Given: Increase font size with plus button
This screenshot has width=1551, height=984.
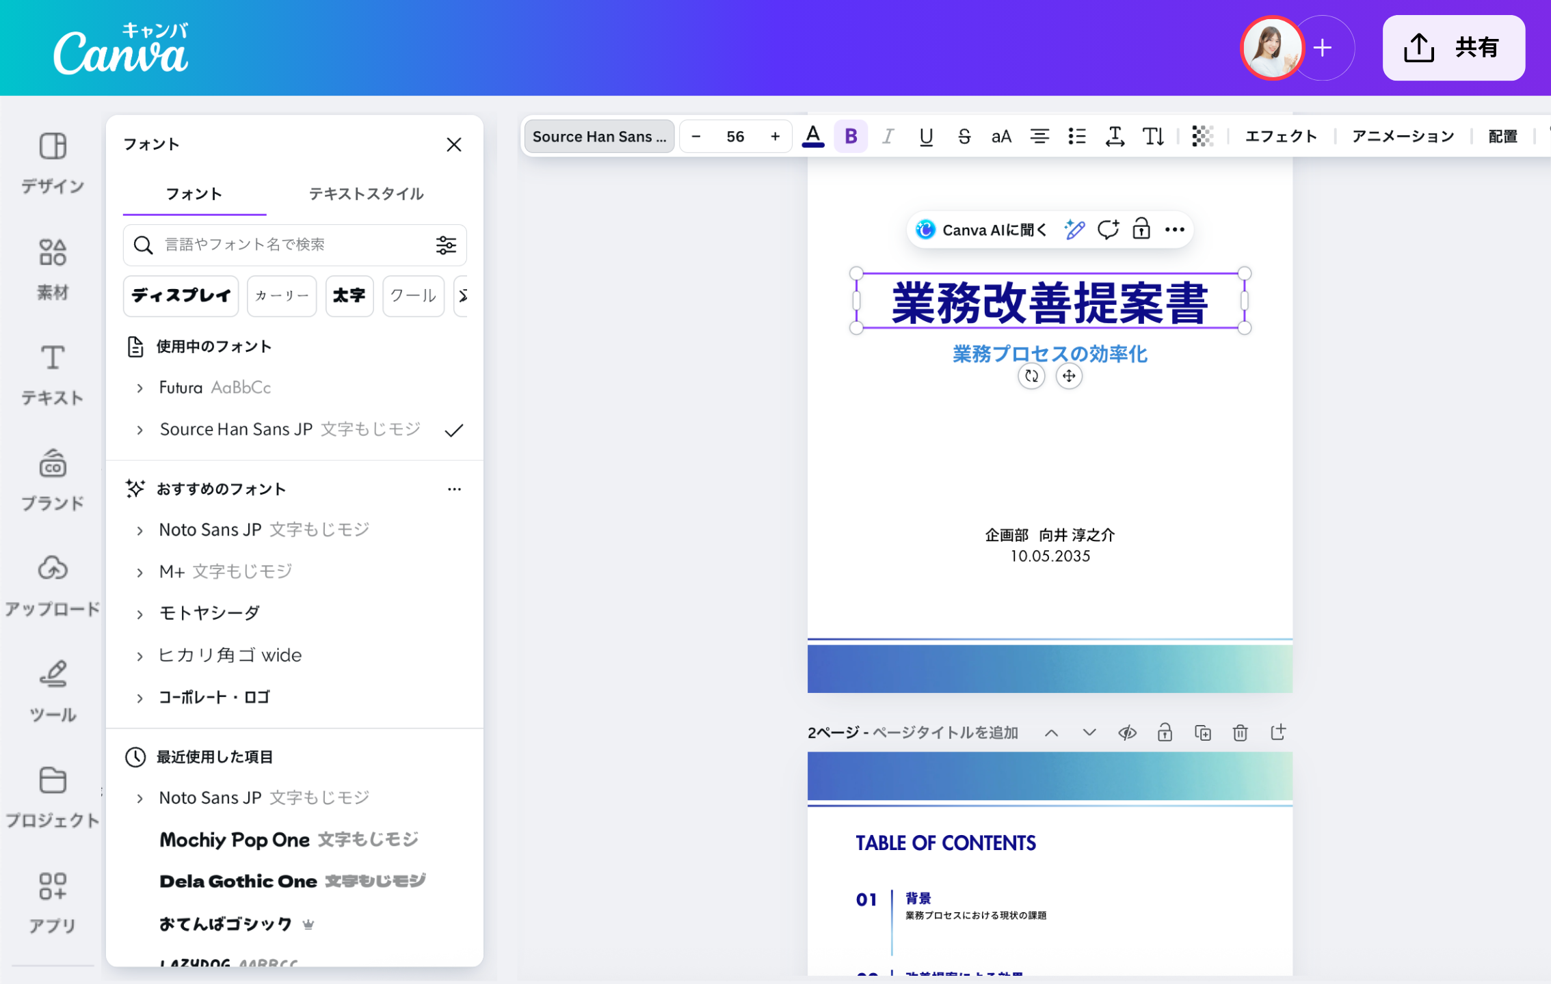Looking at the screenshot, I should click(775, 137).
